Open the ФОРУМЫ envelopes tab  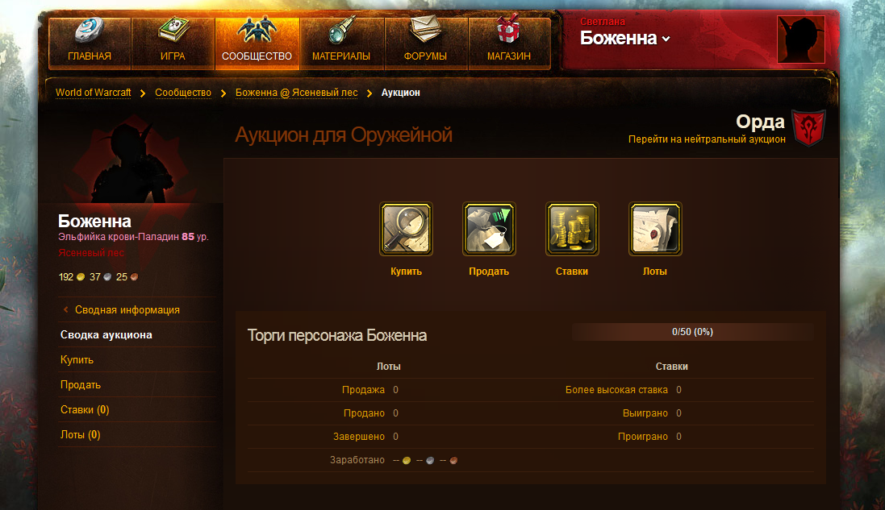pyautogui.click(x=426, y=44)
